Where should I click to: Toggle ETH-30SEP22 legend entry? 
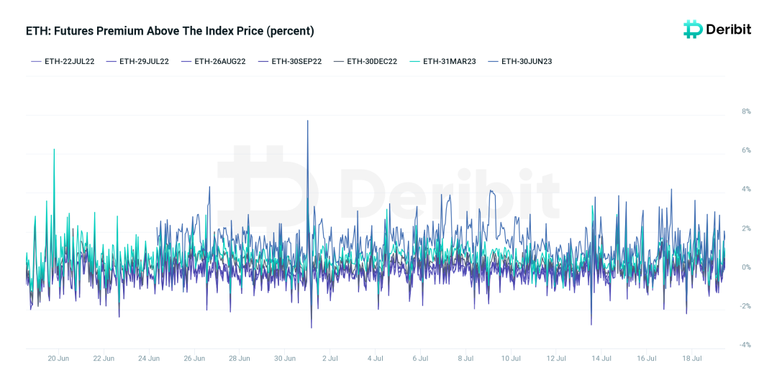pos(290,62)
